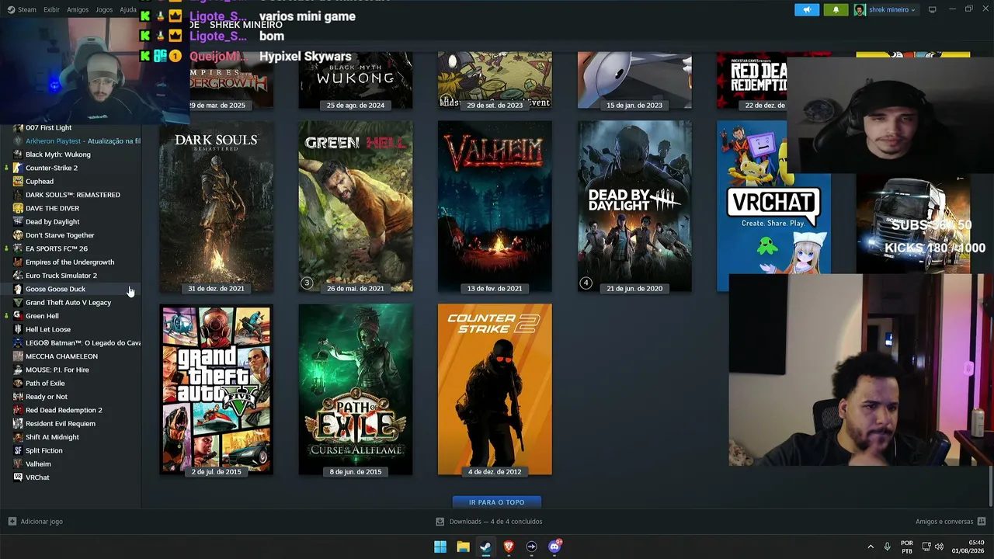Open the Exibir menu
The height and width of the screenshot is (559, 994).
click(51, 10)
